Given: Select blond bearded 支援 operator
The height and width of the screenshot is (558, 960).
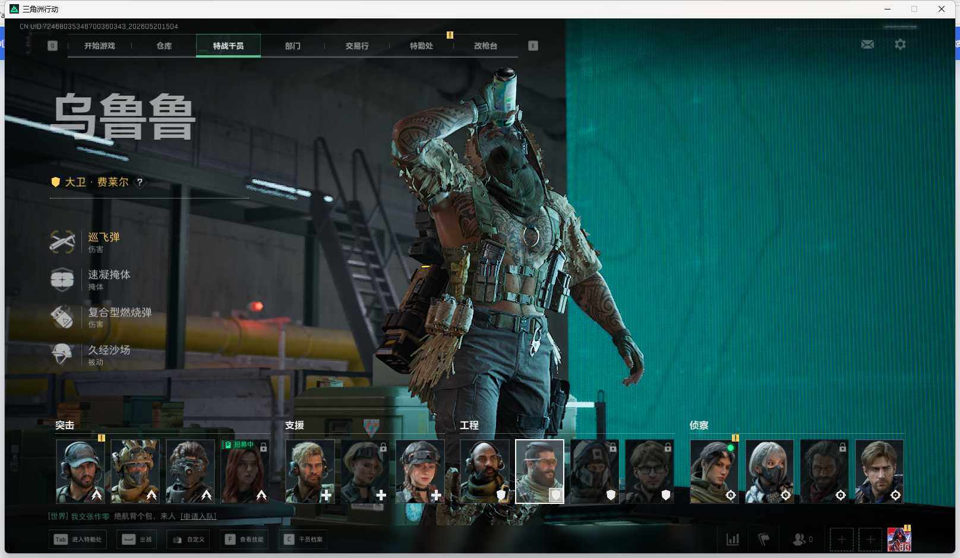Looking at the screenshot, I should [310, 471].
